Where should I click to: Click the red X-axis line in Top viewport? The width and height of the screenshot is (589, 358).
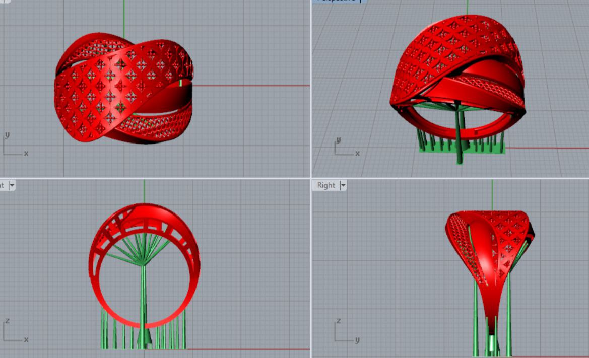click(252, 86)
